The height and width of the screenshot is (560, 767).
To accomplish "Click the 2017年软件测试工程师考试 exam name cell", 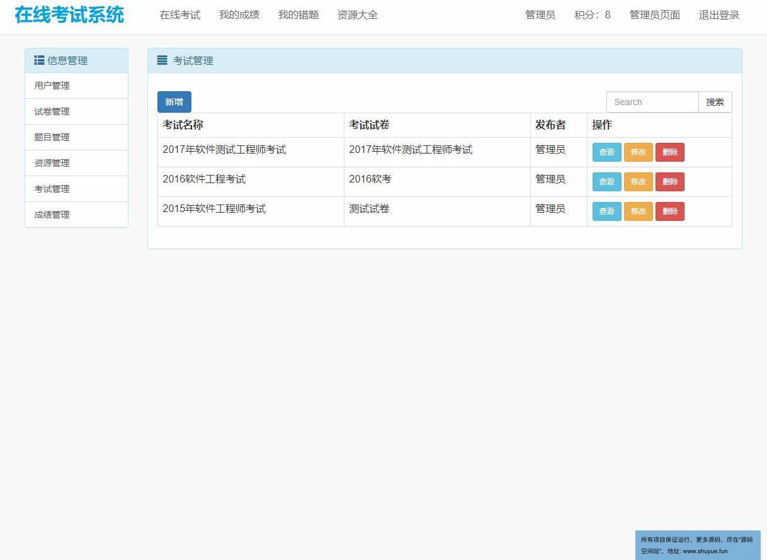I will pos(251,152).
